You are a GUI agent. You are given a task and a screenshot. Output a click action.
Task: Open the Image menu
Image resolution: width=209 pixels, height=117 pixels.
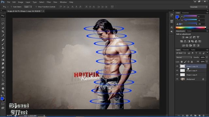21,2
